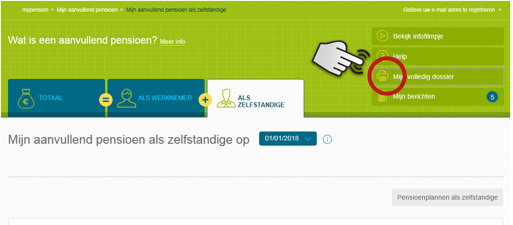Click the printer icon for Mijn volledig dossier

(x=382, y=77)
